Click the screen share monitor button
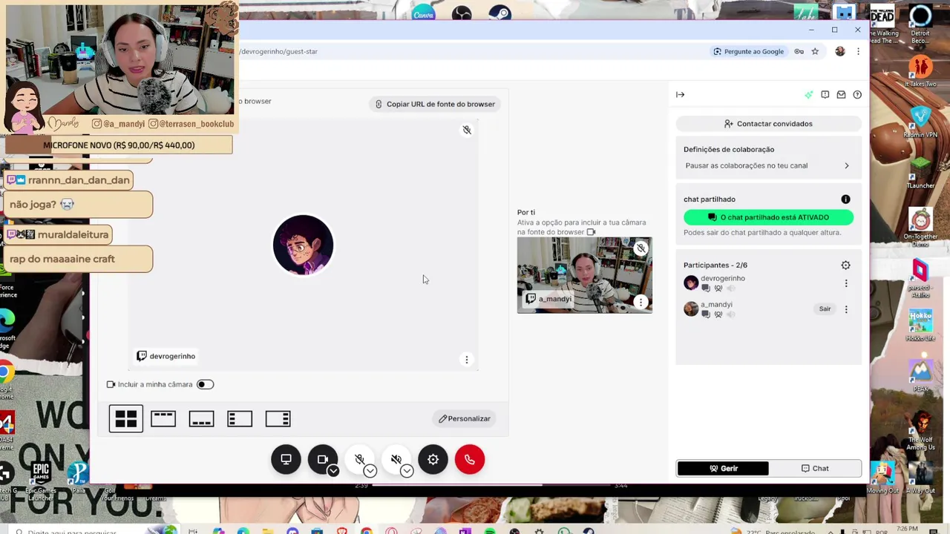The image size is (950, 534). pyautogui.click(x=286, y=459)
